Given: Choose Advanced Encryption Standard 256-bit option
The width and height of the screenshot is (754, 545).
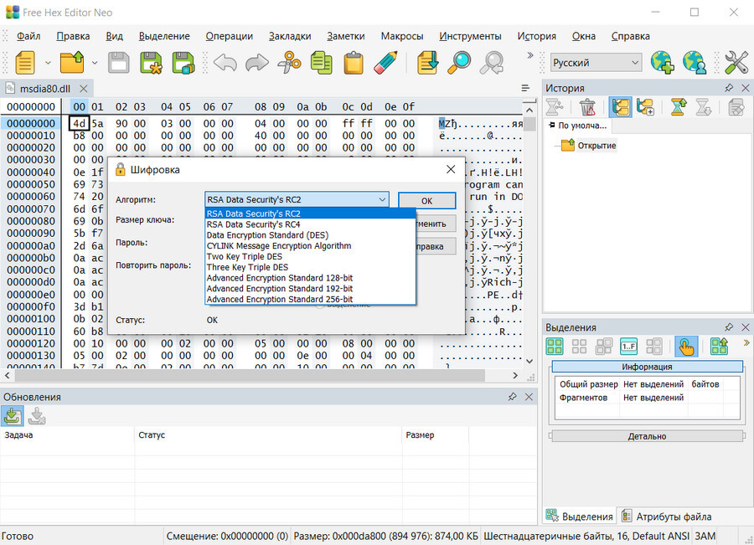Looking at the screenshot, I should coord(310,299).
